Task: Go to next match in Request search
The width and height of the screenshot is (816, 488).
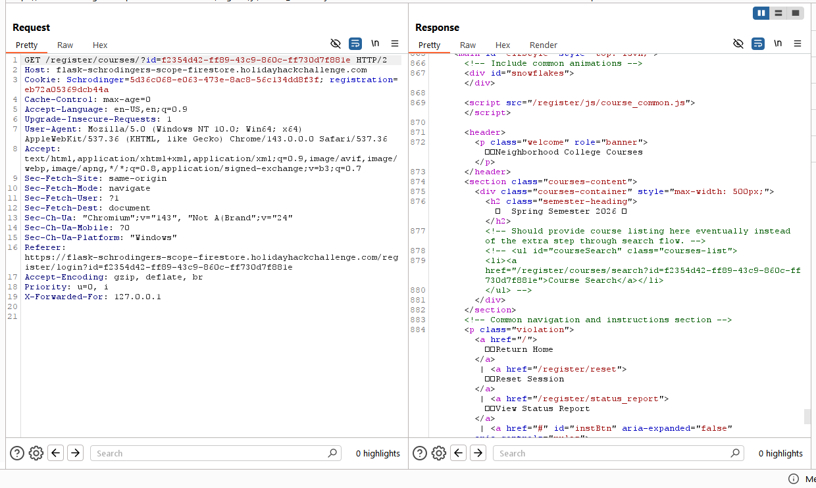Action: click(76, 452)
